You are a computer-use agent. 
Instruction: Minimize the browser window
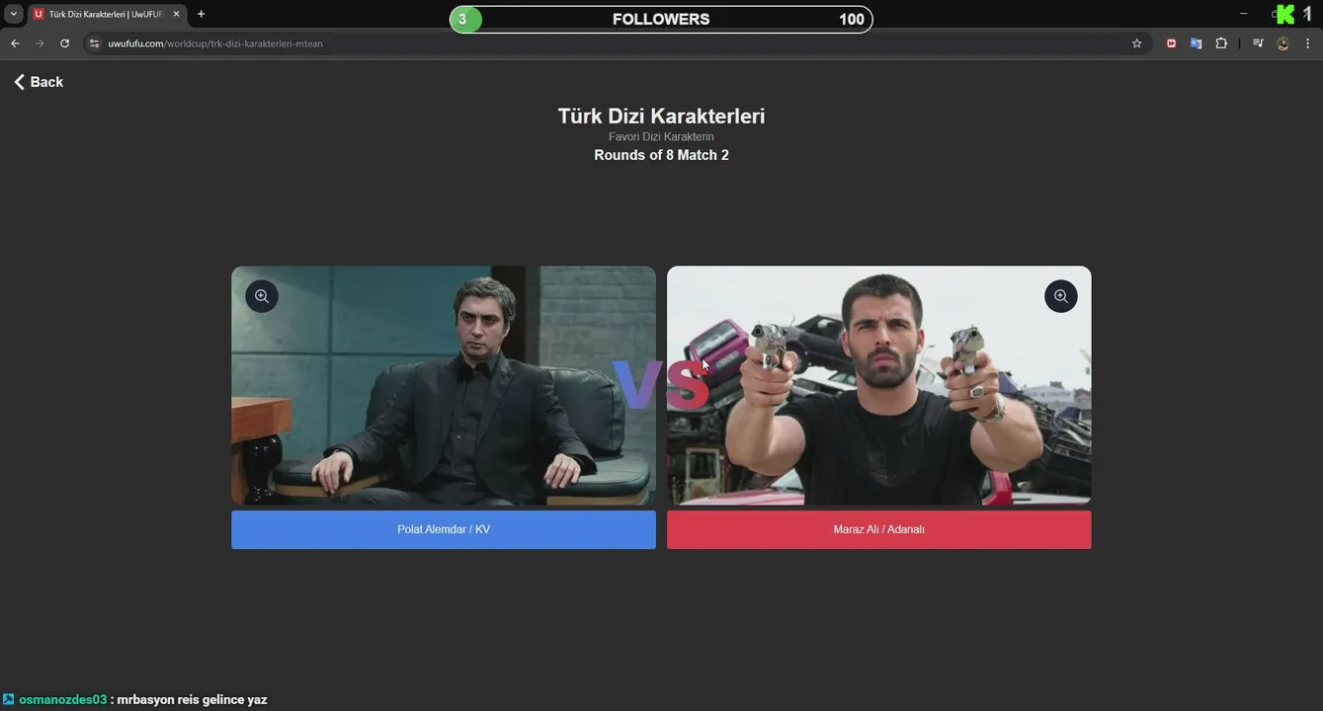pyautogui.click(x=1243, y=13)
